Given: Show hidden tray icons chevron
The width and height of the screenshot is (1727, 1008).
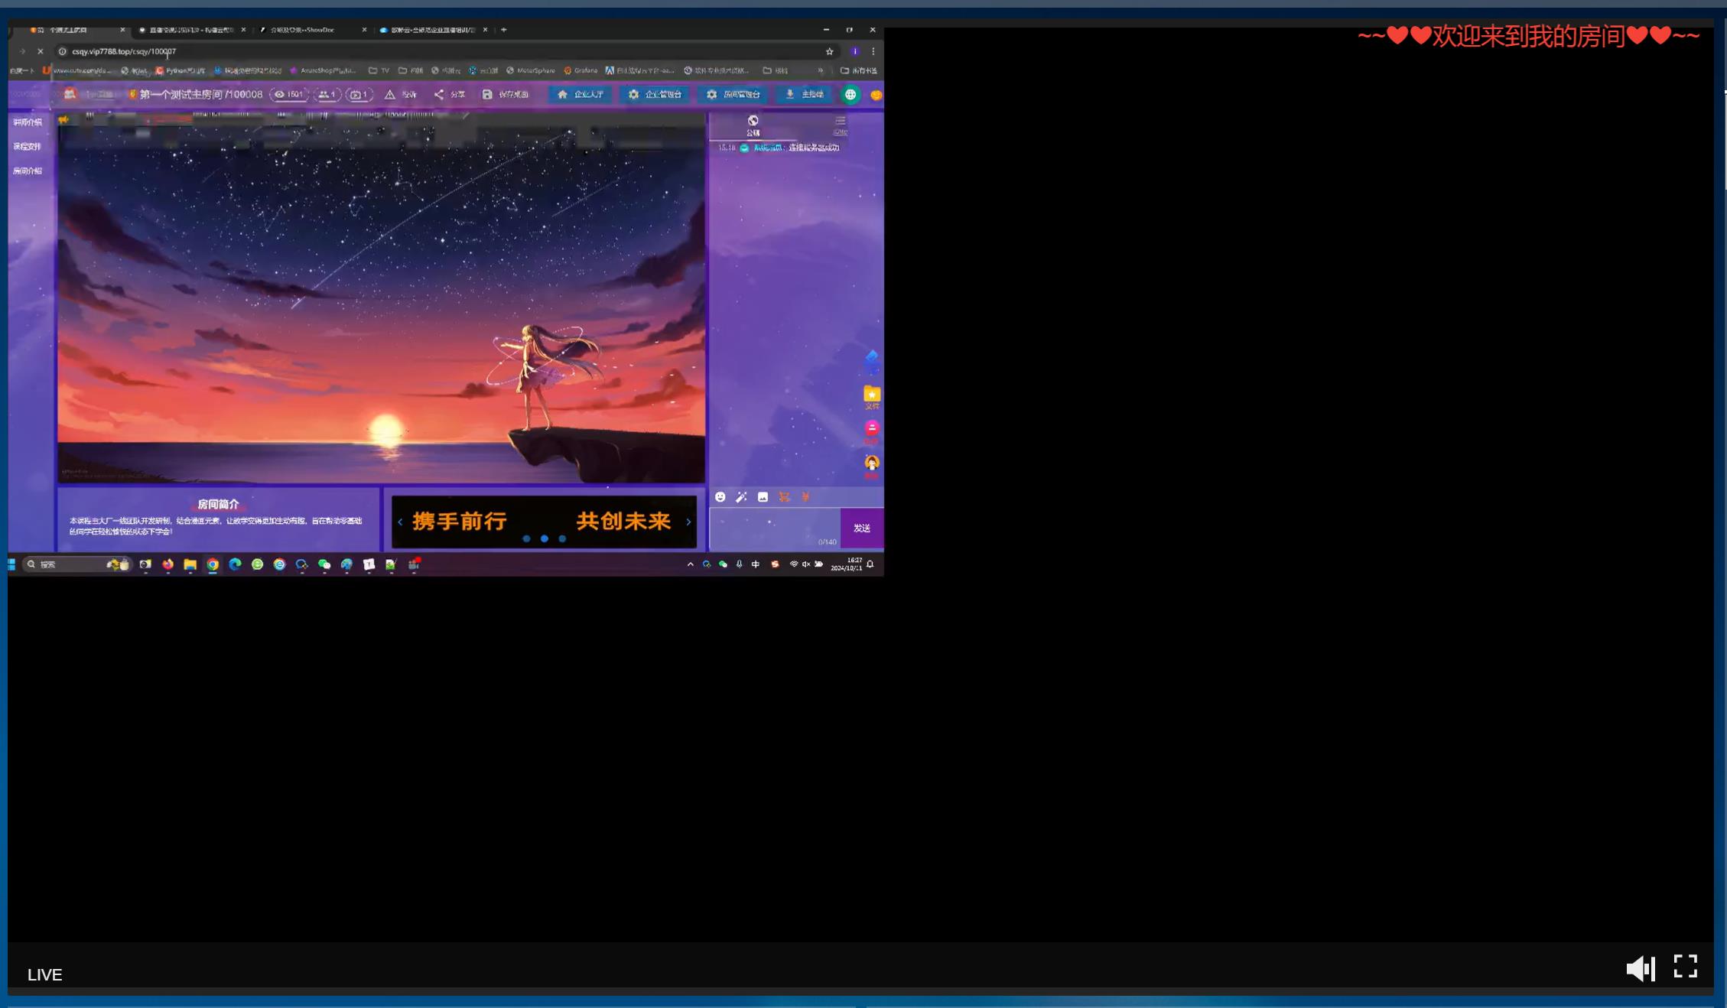Looking at the screenshot, I should (690, 564).
